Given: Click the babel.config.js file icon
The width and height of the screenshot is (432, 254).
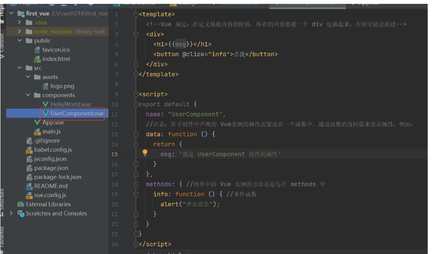Looking at the screenshot, I should (x=29, y=150).
